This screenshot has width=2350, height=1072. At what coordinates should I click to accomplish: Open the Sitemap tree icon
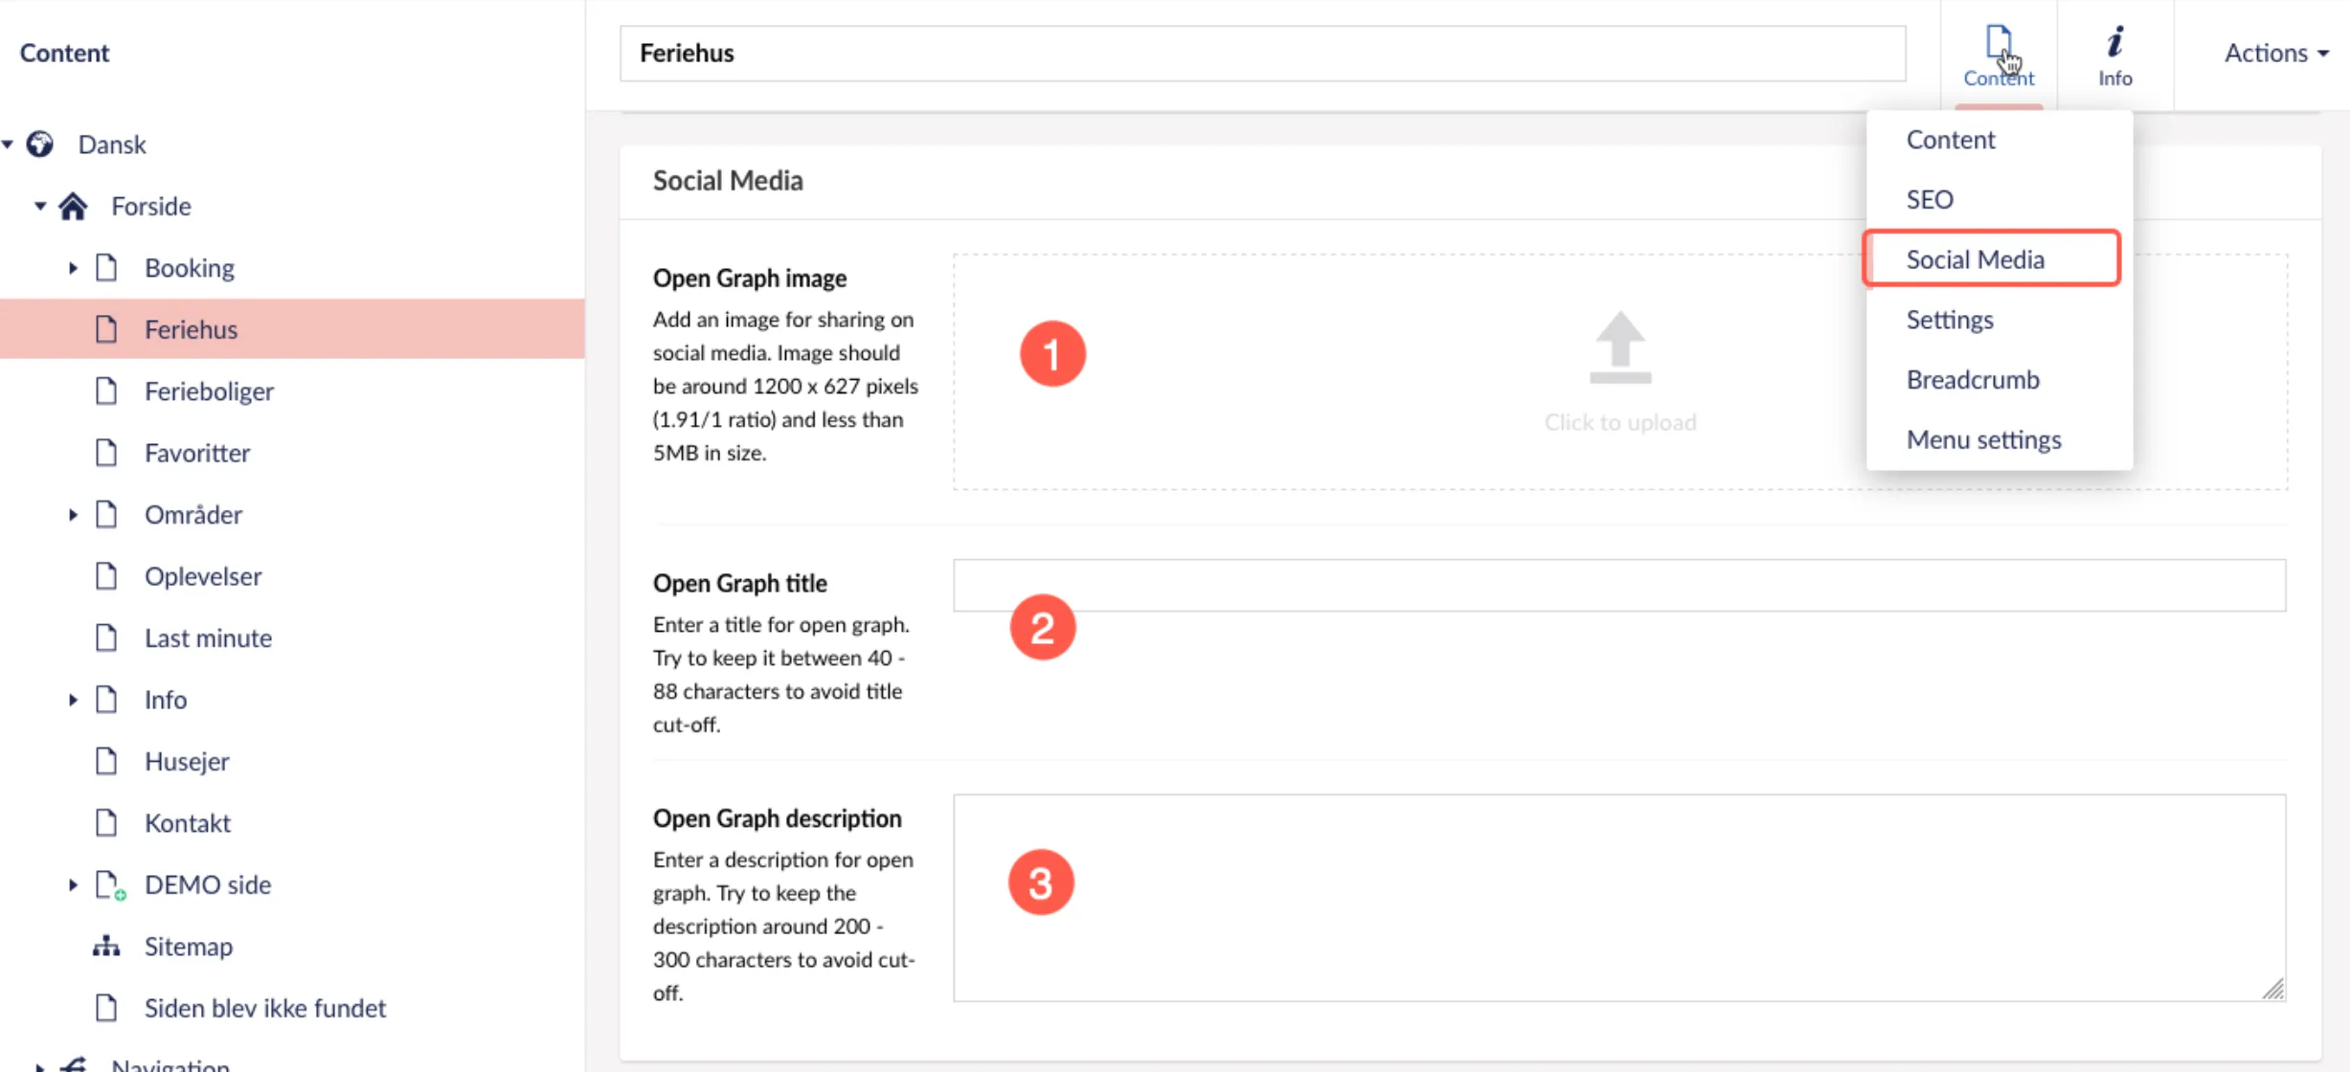[x=106, y=946]
